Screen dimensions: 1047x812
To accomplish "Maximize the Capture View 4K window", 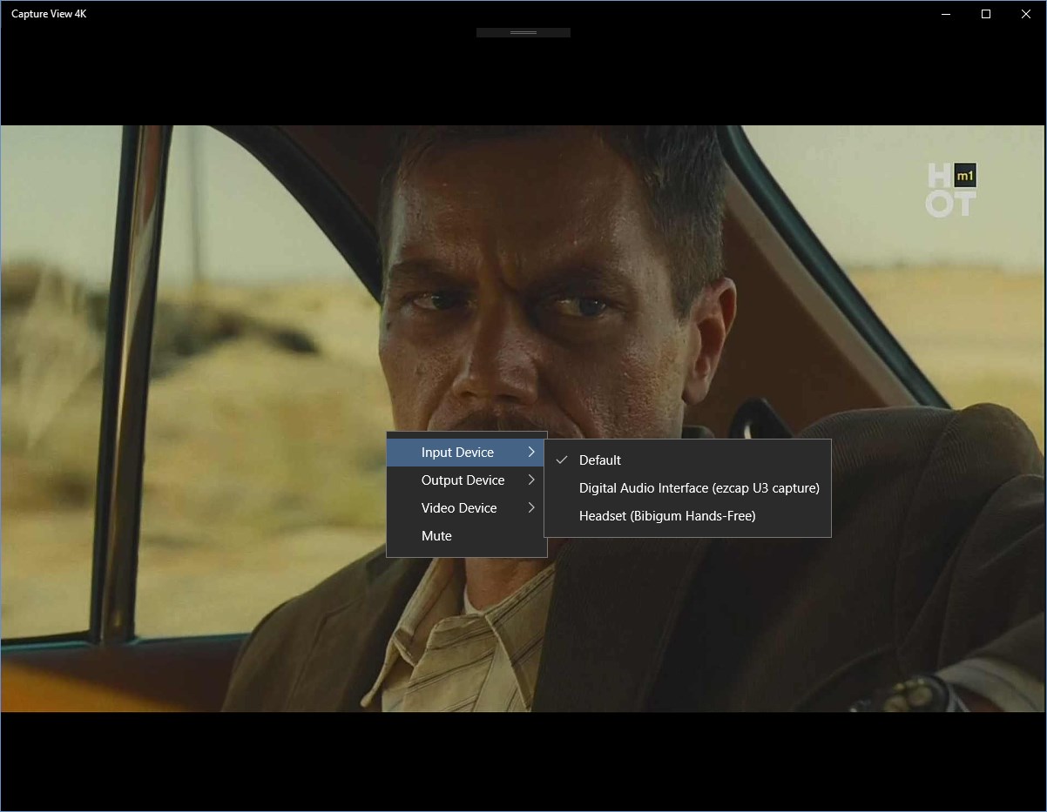I will coord(986,14).
